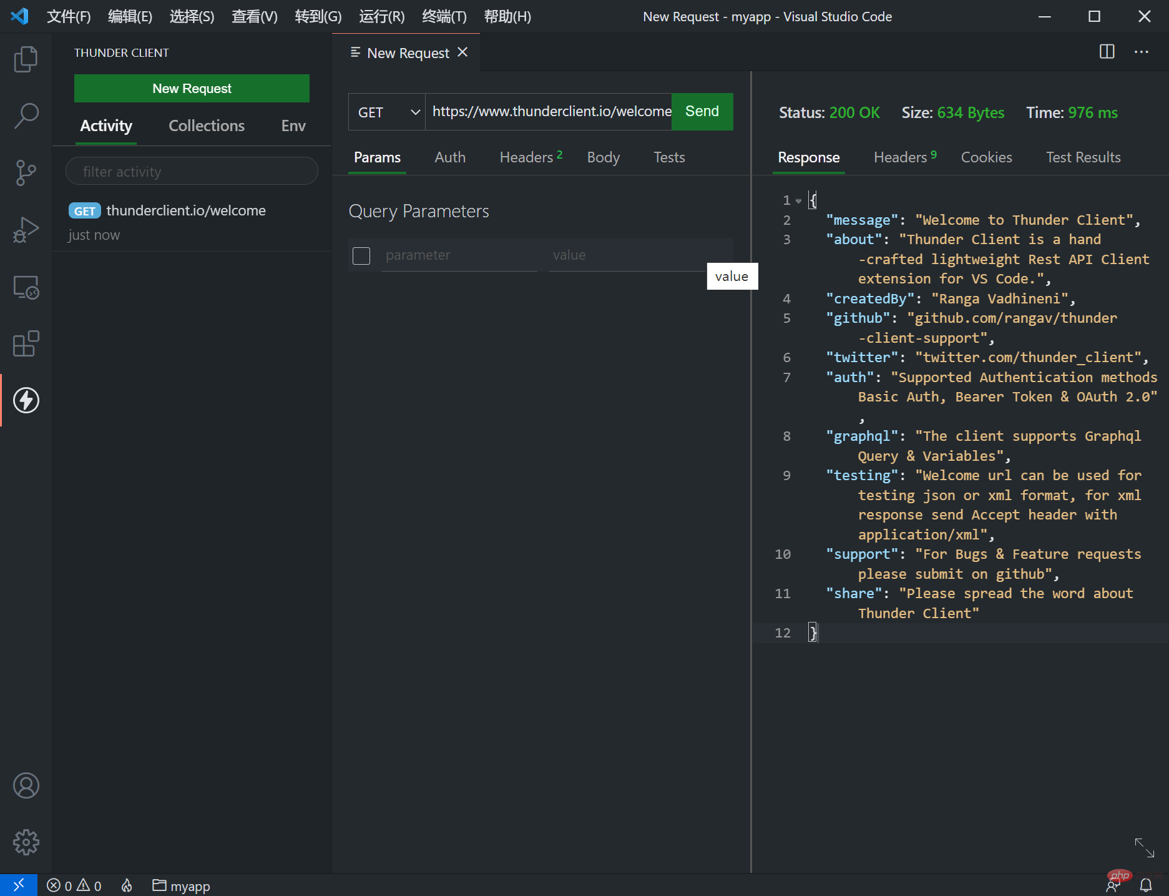Open the editor More Actions ellipsis menu

tap(1141, 52)
